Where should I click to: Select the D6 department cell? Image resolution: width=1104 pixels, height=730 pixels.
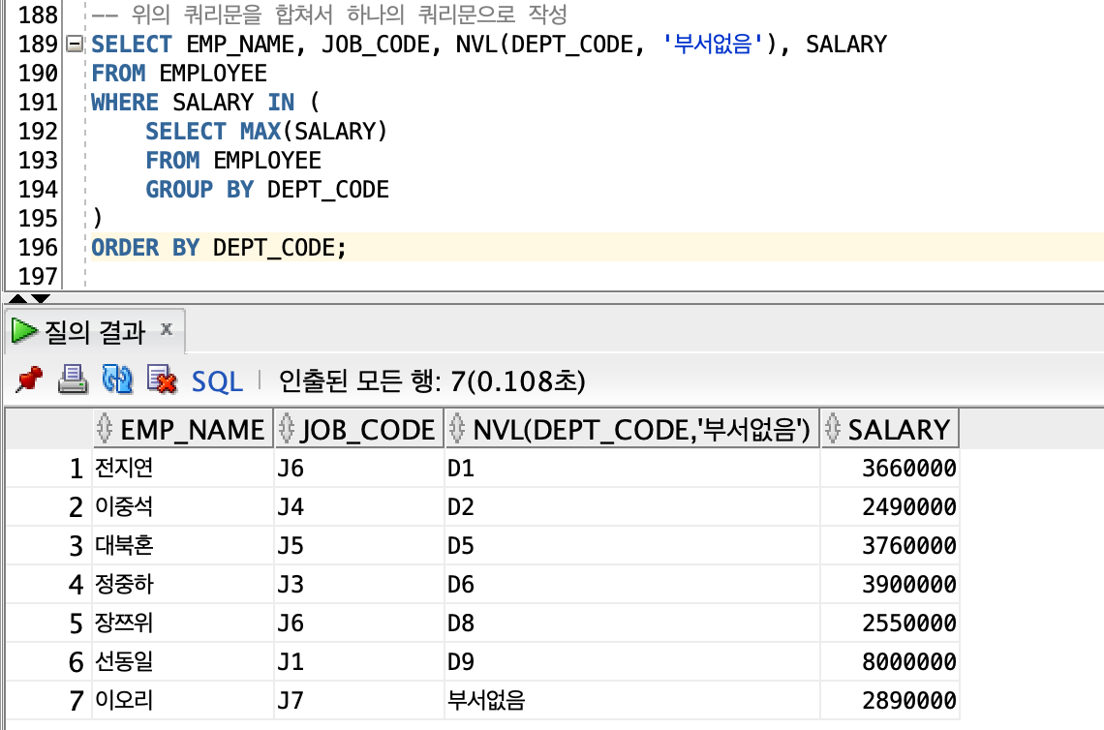coord(632,584)
